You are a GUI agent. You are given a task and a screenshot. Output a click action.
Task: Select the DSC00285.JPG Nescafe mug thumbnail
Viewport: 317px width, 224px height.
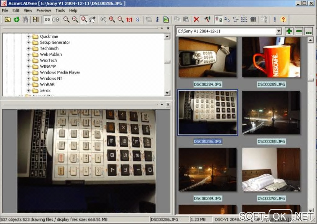pyautogui.click(x=271, y=57)
